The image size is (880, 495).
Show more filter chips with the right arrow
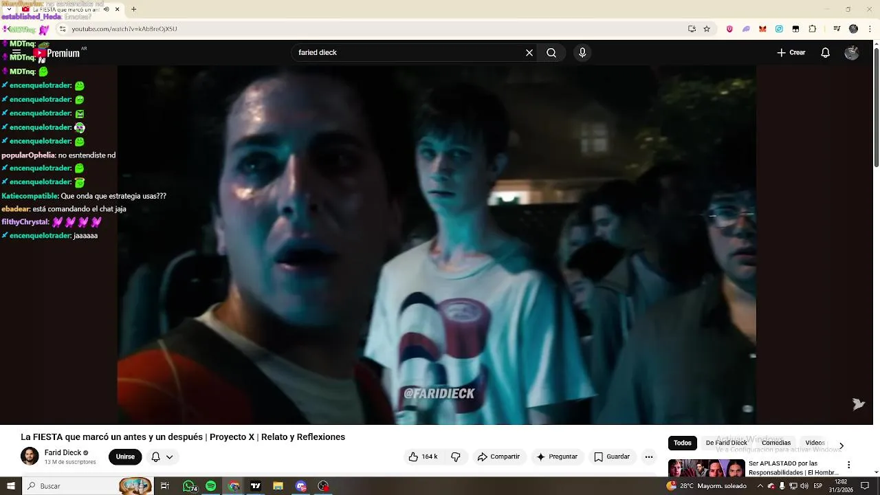[841, 445]
